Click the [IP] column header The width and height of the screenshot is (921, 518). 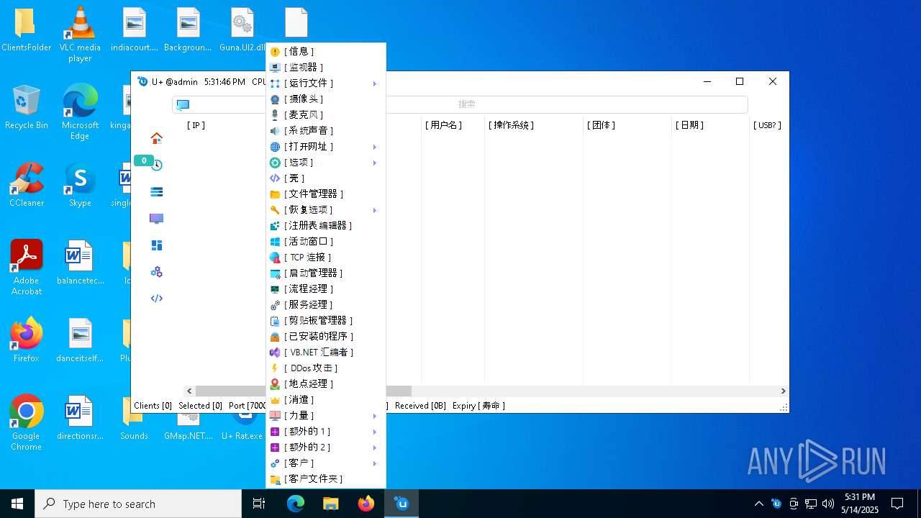[x=196, y=125]
